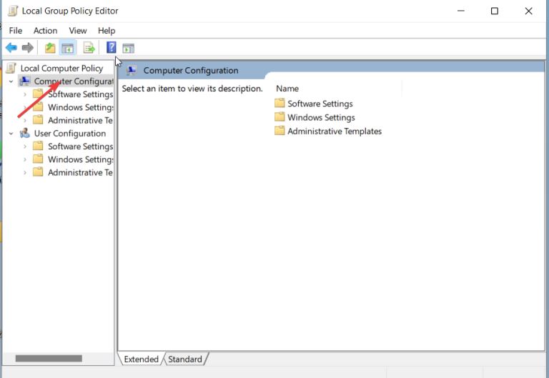Click the tree pane horizontal scrollbar thumb
This screenshot has width=549, height=378.
(x=49, y=359)
